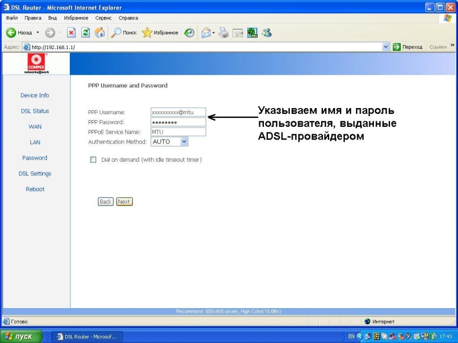Open the History clock icon
This screenshot has height=343, width=458.
(x=189, y=33)
